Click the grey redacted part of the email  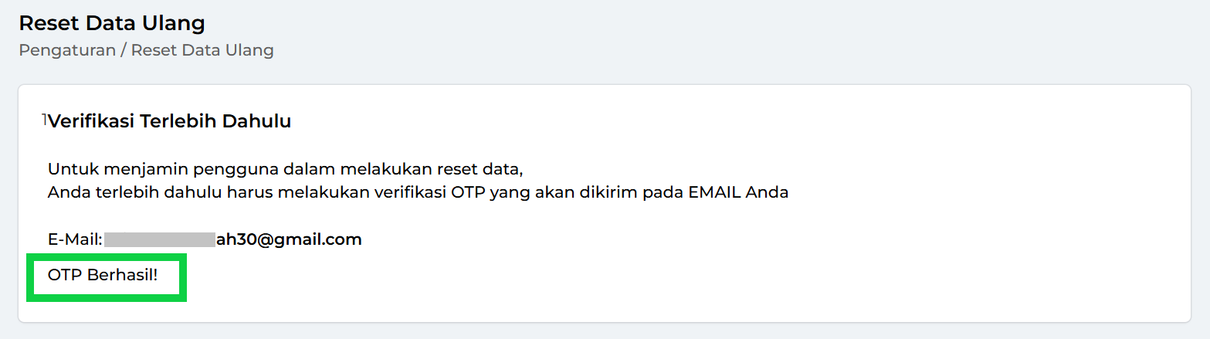(159, 239)
